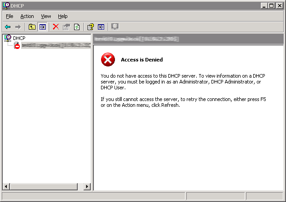Click the tree pane scroll right arrow

pyautogui.click(x=87, y=186)
